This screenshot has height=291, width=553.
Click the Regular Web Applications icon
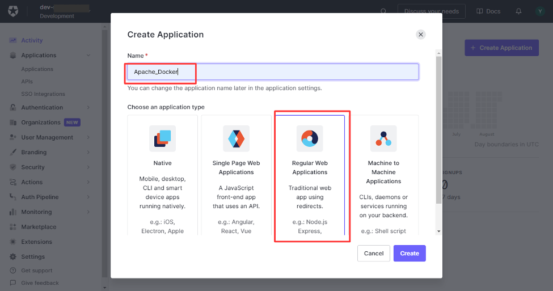coord(310,138)
